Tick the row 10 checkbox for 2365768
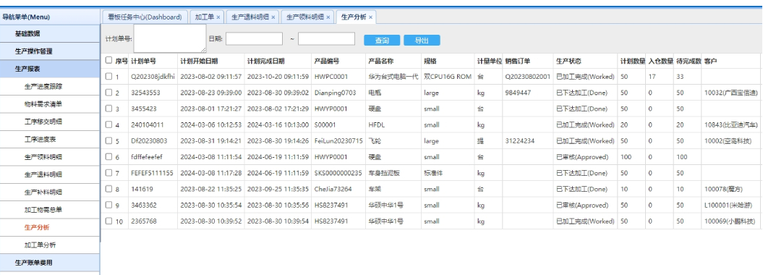The height and width of the screenshot is (275, 763). point(108,221)
